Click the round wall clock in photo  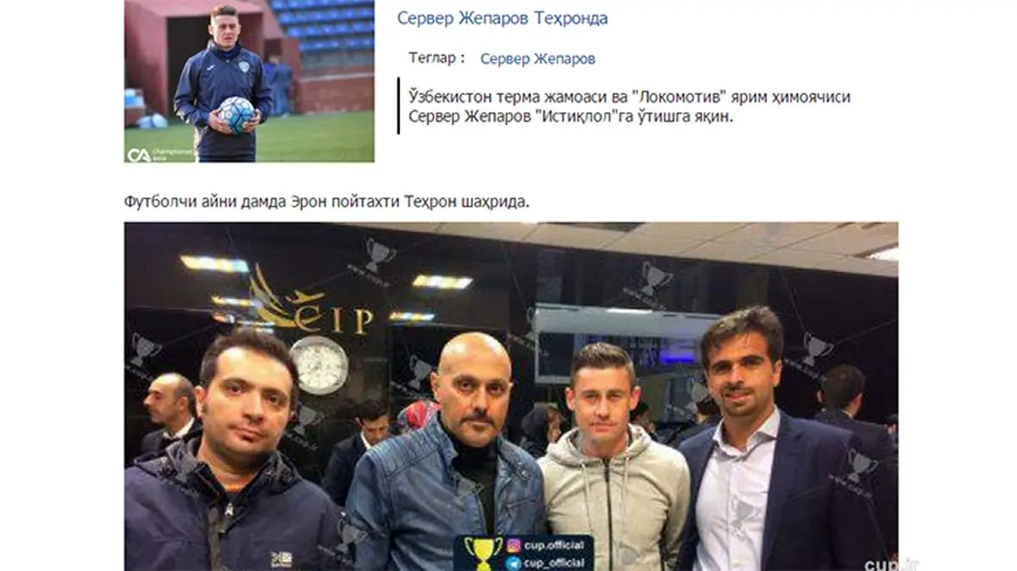[319, 365]
